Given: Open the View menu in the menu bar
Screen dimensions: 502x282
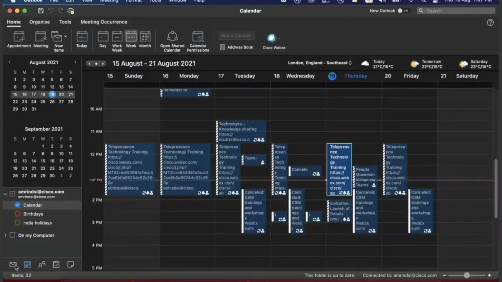Looking at the screenshot, I should [x=87, y=1].
